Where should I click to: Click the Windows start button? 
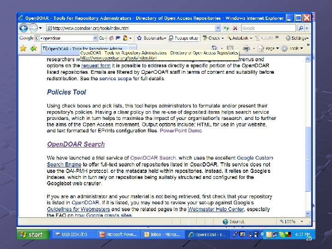33,235
